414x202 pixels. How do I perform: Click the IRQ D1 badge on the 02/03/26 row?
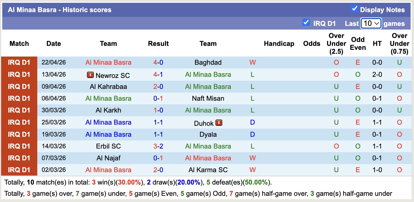(x=19, y=170)
